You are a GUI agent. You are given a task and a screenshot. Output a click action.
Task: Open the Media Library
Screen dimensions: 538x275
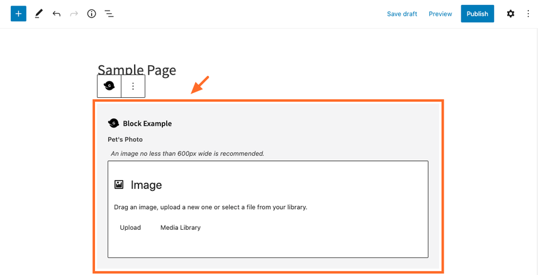pos(181,227)
